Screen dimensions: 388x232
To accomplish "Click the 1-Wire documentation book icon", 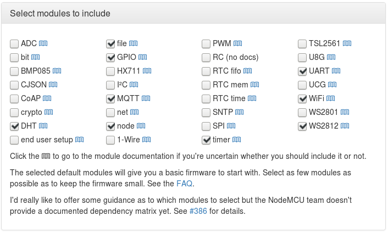I will tap(146, 140).
